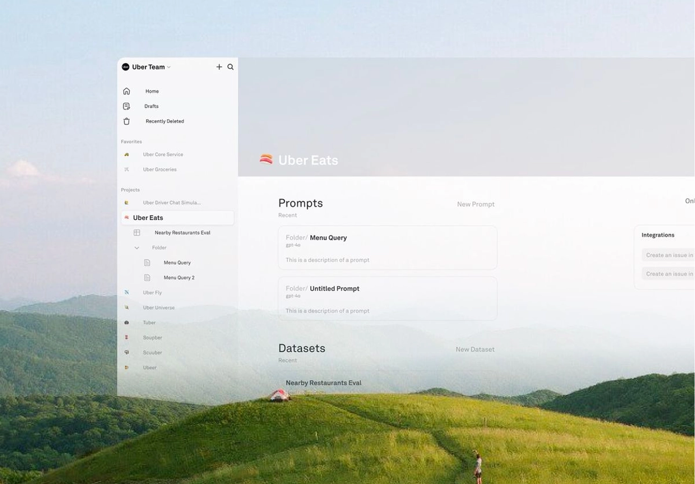Open Uber Driver Chat Simula... project

pyautogui.click(x=172, y=202)
